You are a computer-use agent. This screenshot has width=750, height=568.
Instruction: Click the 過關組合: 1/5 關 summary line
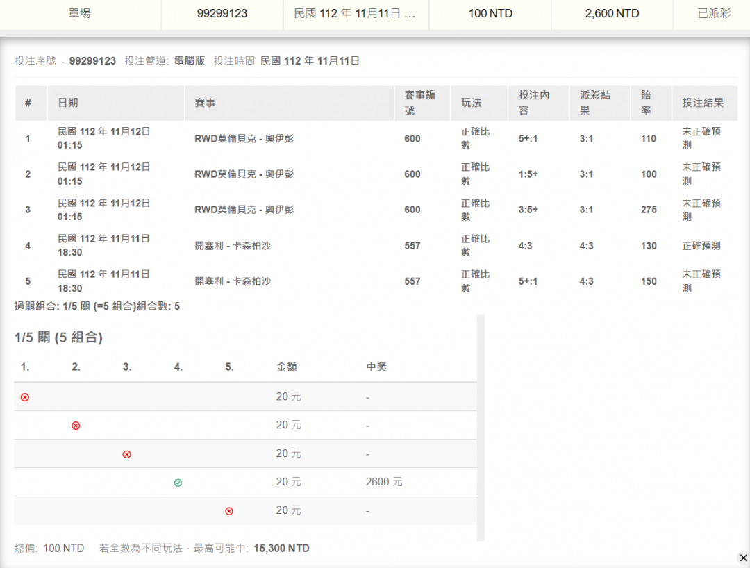pos(97,306)
